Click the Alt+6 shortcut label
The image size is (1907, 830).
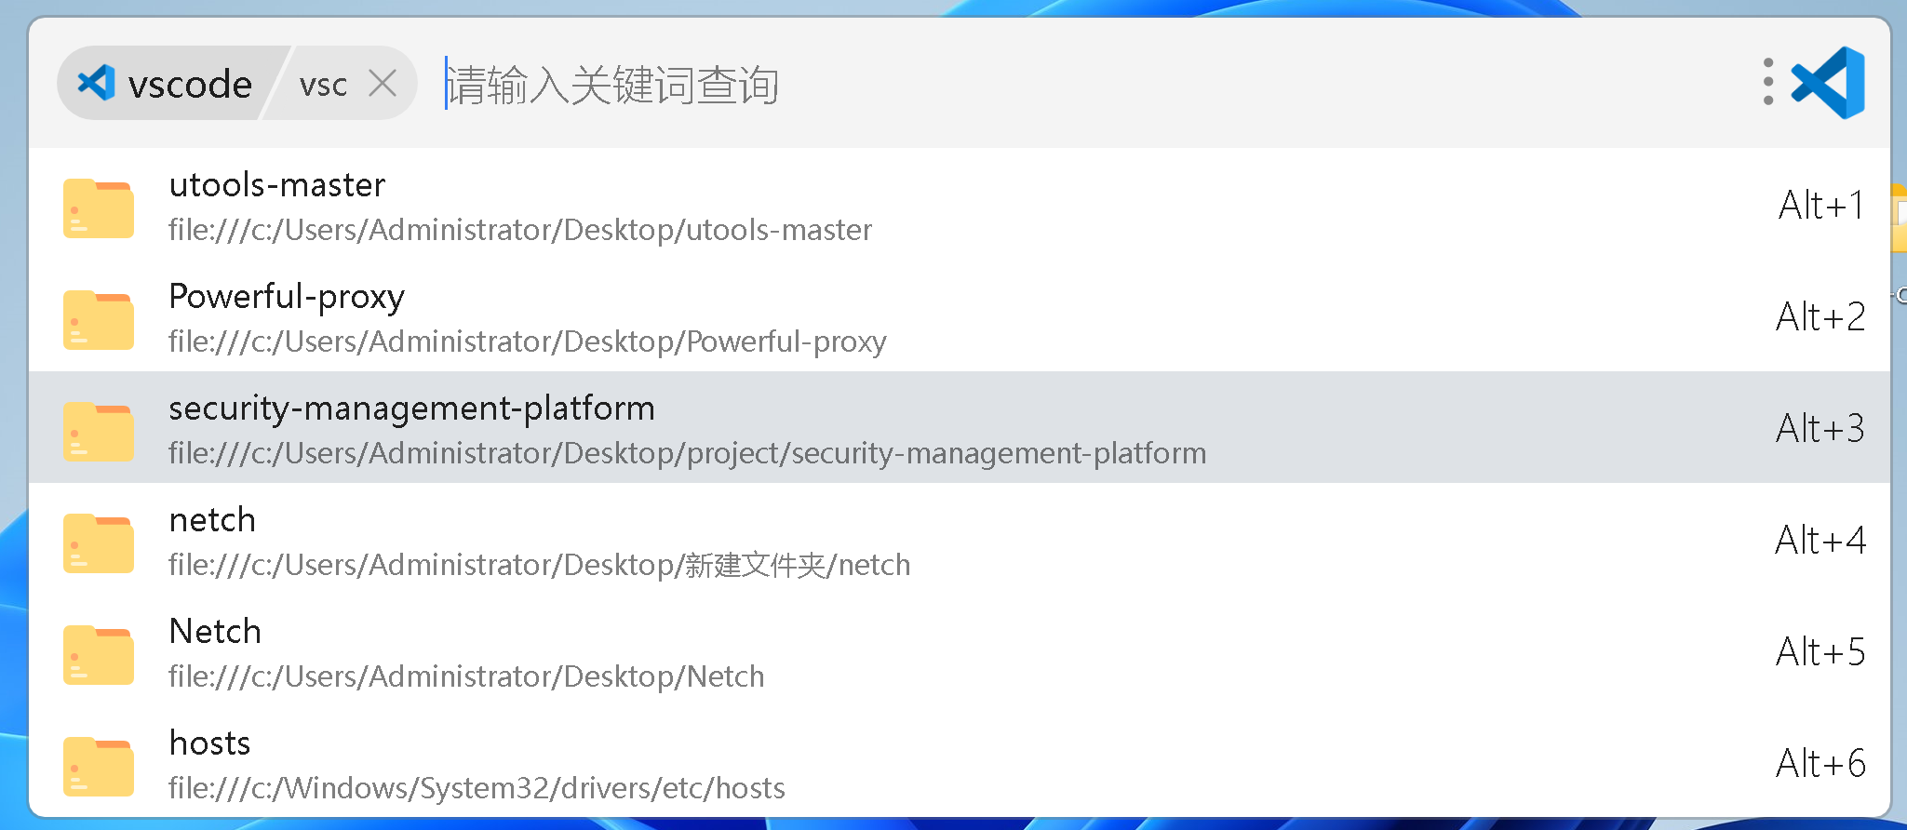1821,764
